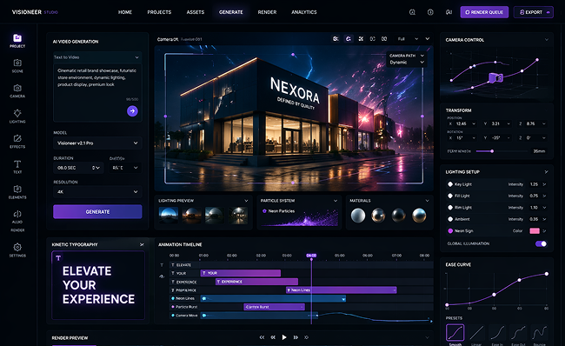Open the 4K resolution dropdown
Viewport: 565px width, 346px height.
tap(97, 192)
